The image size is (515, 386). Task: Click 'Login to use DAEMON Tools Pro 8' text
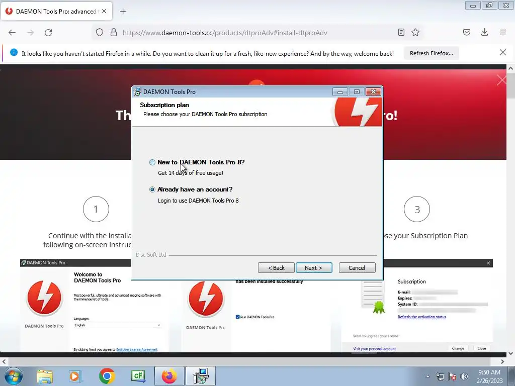198,201
